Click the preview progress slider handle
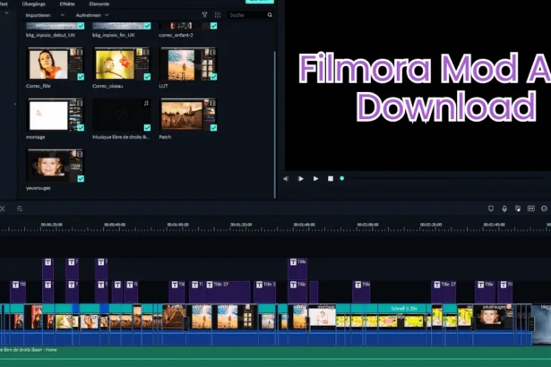The width and height of the screenshot is (551, 367). [x=342, y=178]
